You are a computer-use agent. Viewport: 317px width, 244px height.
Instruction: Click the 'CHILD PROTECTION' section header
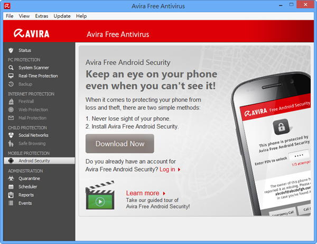tap(27, 128)
